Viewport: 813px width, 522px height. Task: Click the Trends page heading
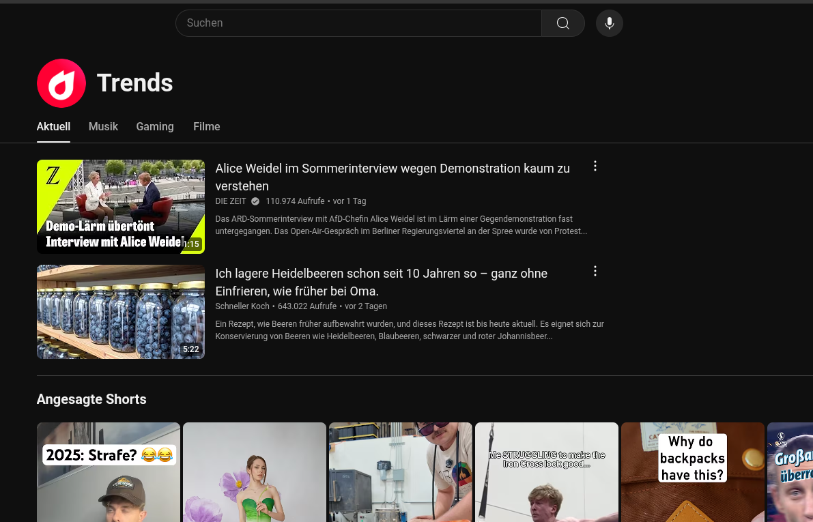[134, 83]
